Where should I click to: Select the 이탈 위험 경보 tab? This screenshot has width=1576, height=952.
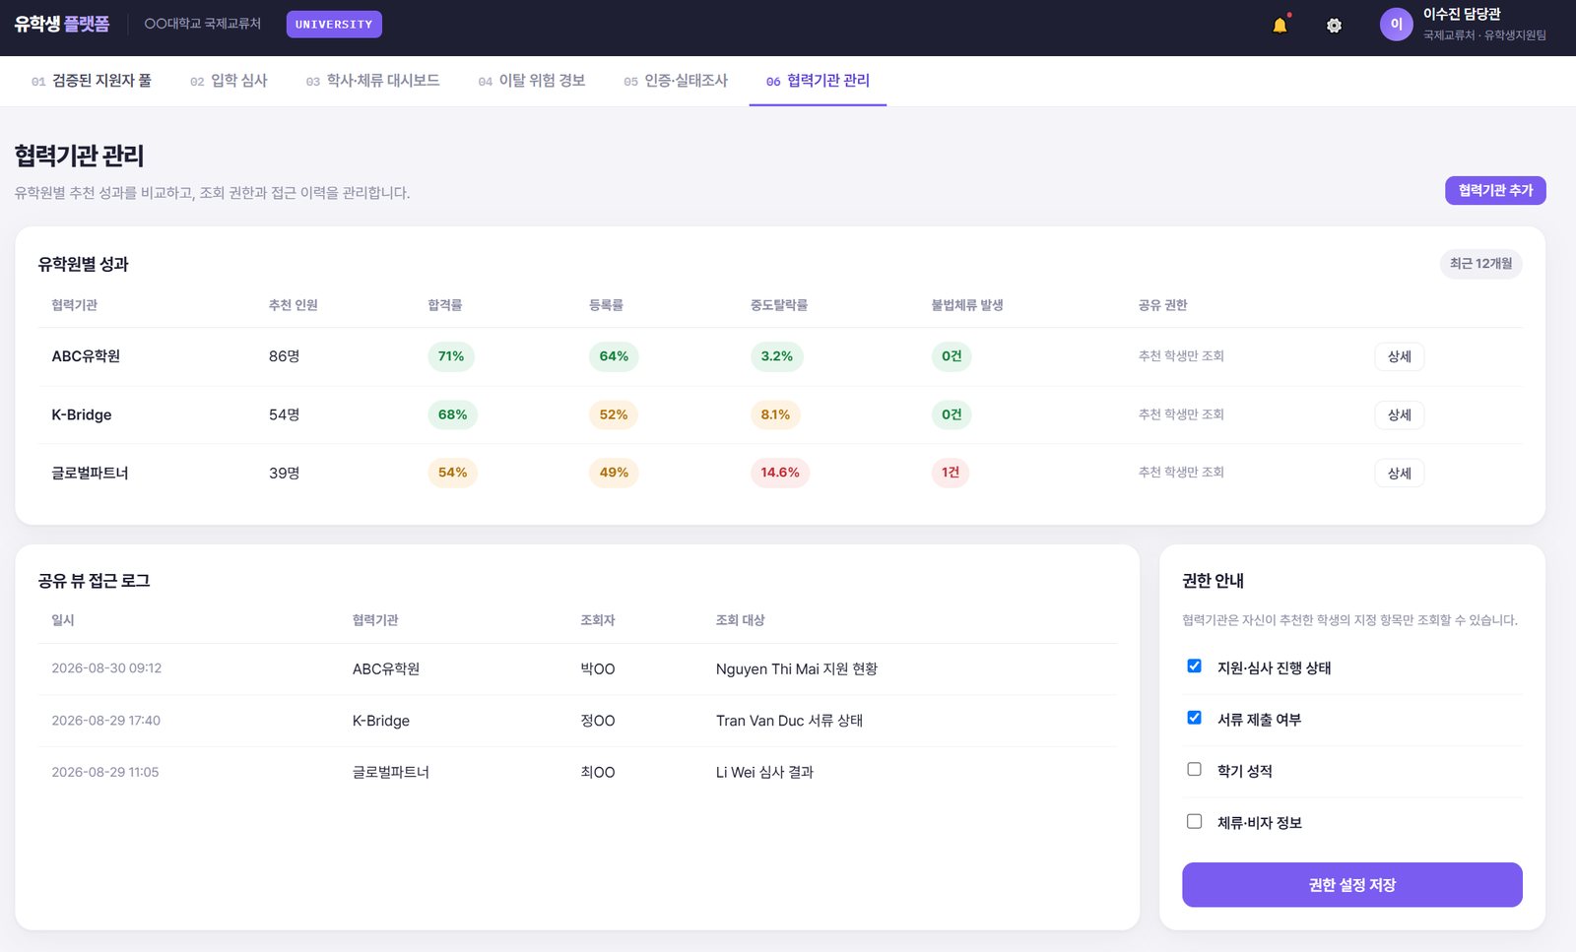[x=532, y=81]
